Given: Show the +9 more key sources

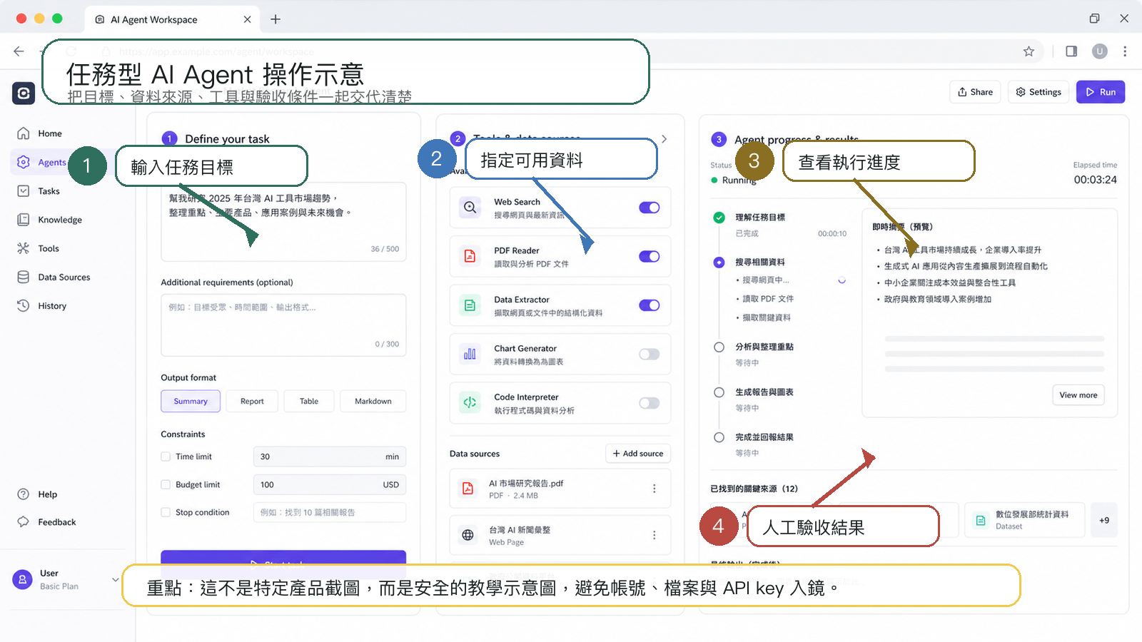Looking at the screenshot, I should tap(1104, 520).
